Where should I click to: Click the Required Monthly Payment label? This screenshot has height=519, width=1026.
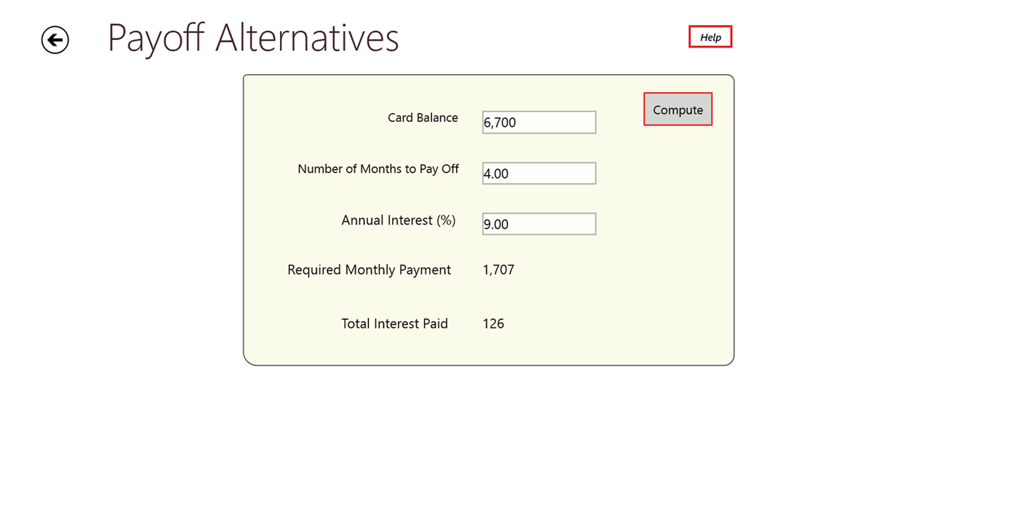pyautogui.click(x=369, y=269)
